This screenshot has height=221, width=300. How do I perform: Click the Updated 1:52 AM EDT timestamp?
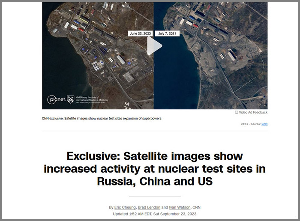point(155,214)
